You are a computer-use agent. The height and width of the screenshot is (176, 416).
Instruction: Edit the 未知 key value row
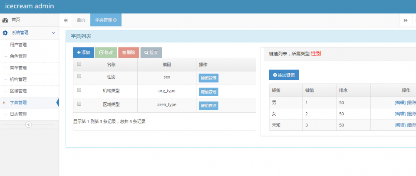[x=400, y=125]
